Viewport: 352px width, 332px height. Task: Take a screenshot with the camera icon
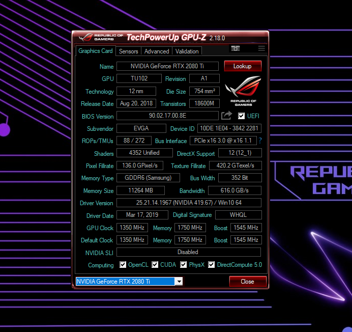[x=236, y=48]
